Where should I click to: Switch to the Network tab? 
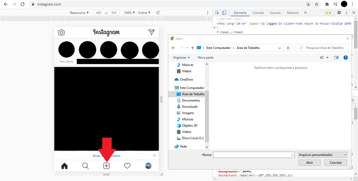293,13
